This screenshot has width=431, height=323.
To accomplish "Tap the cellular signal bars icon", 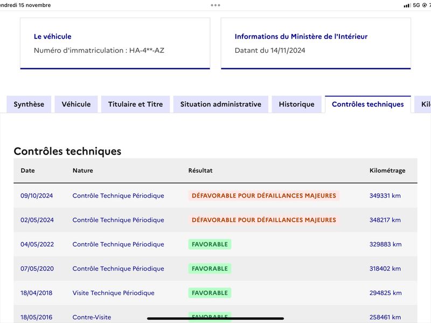I will coord(407,5).
